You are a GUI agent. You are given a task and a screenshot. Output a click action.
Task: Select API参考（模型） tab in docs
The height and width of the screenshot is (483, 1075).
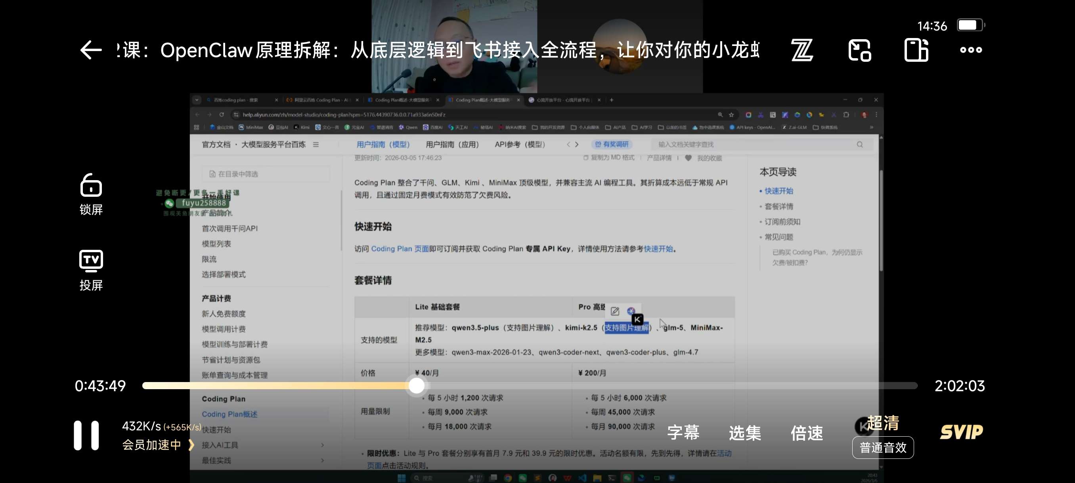[520, 144]
